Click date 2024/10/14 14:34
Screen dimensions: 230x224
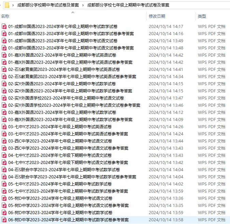coord(166,76)
